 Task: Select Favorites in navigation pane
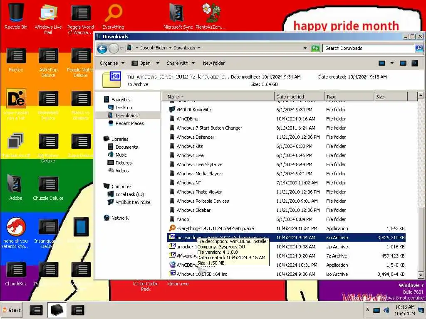117,100
